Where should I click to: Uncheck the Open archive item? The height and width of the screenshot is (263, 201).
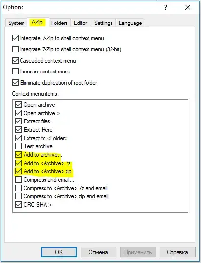click(18, 105)
